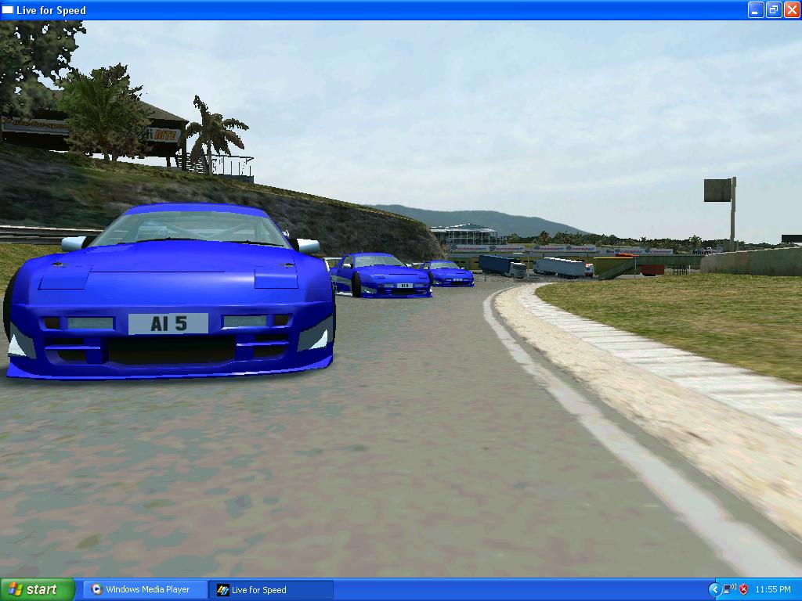Switch to Windows Media Player in taskbar
The height and width of the screenshot is (601, 802).
145,590
